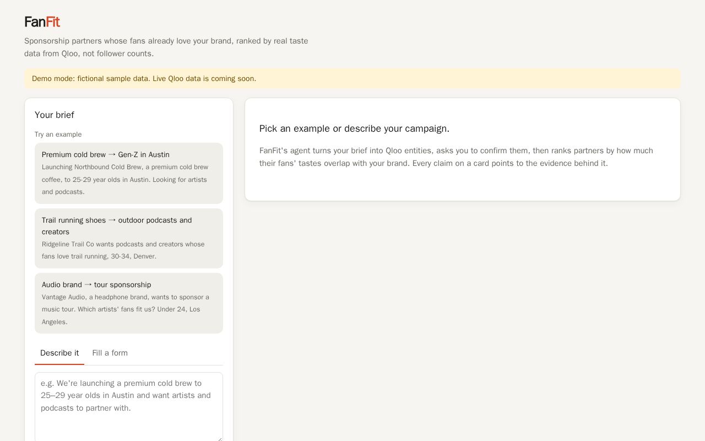The width and height of the screenshot is (705, 441).
Task: Switch to the Describe it tab
Action: (x=59, y=353)
